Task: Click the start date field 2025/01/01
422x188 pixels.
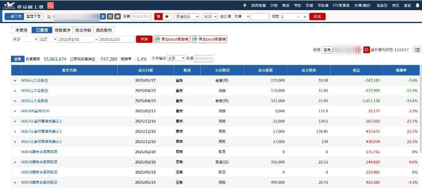Action: click(76, 39)
